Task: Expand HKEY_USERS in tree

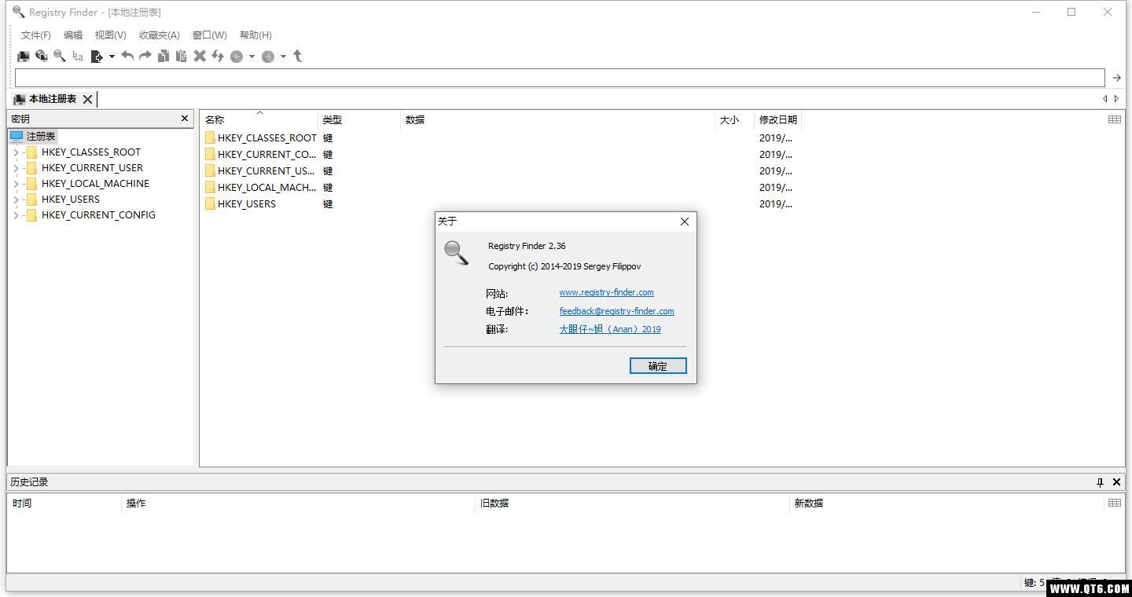Action: point(16,200)
